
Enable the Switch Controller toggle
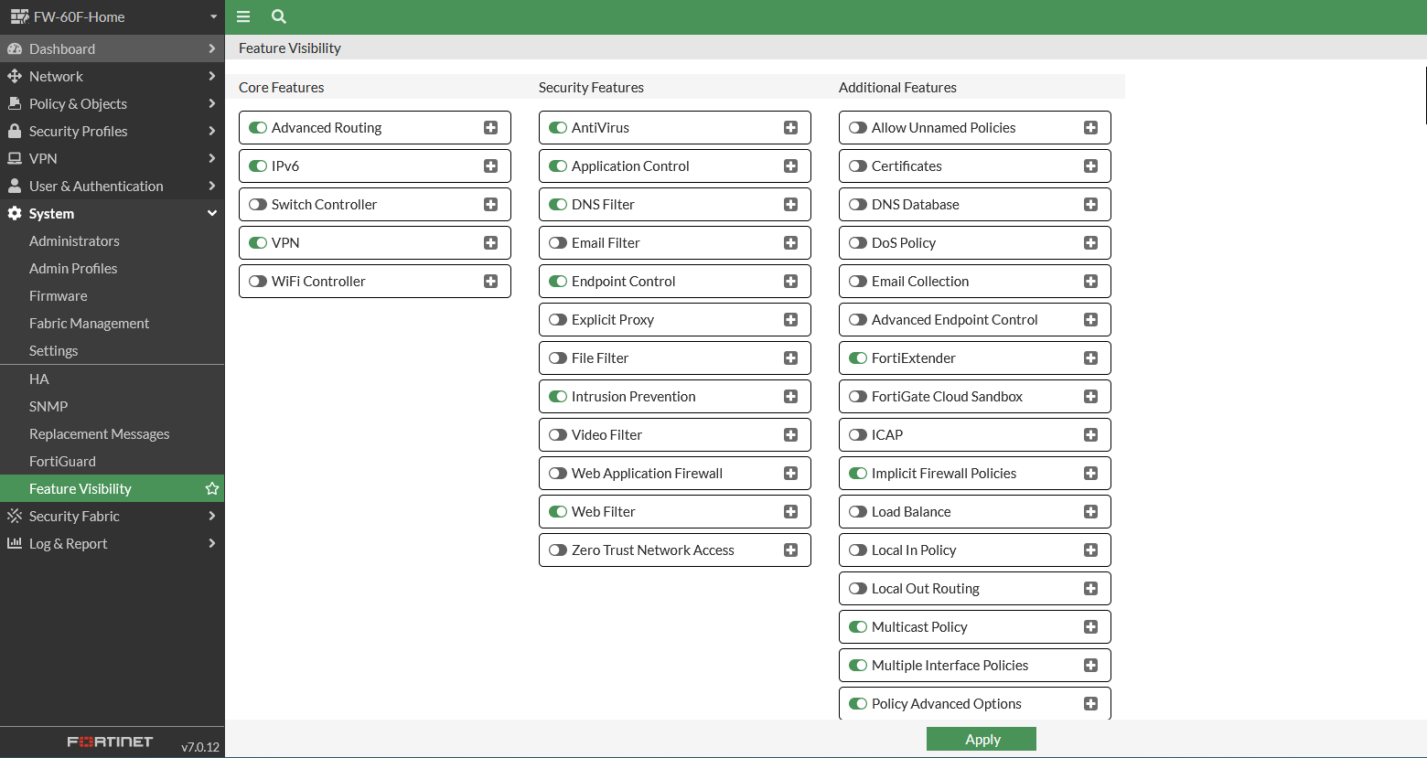click(258, 205)
